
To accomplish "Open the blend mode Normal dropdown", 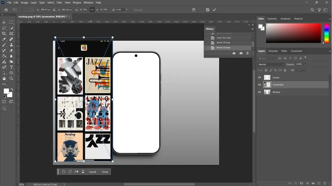I will tap(271, 64).
